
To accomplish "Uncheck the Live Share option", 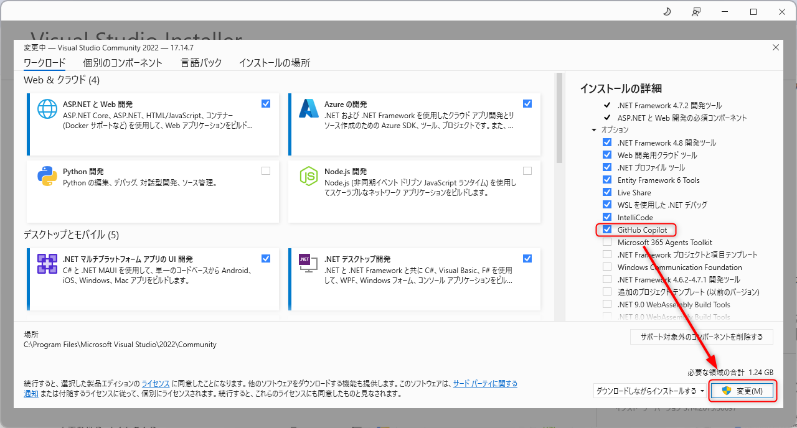I will click(x=607, y=192).
